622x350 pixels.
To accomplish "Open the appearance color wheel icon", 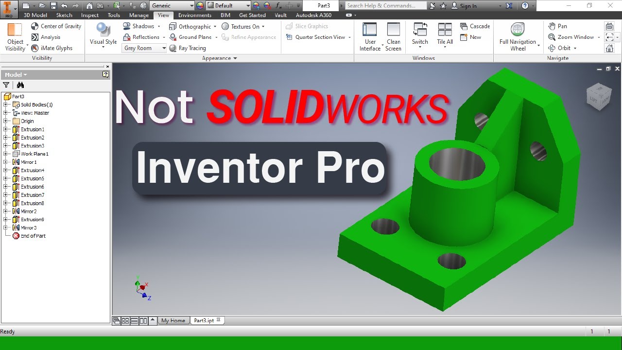I will coord(200,6).
